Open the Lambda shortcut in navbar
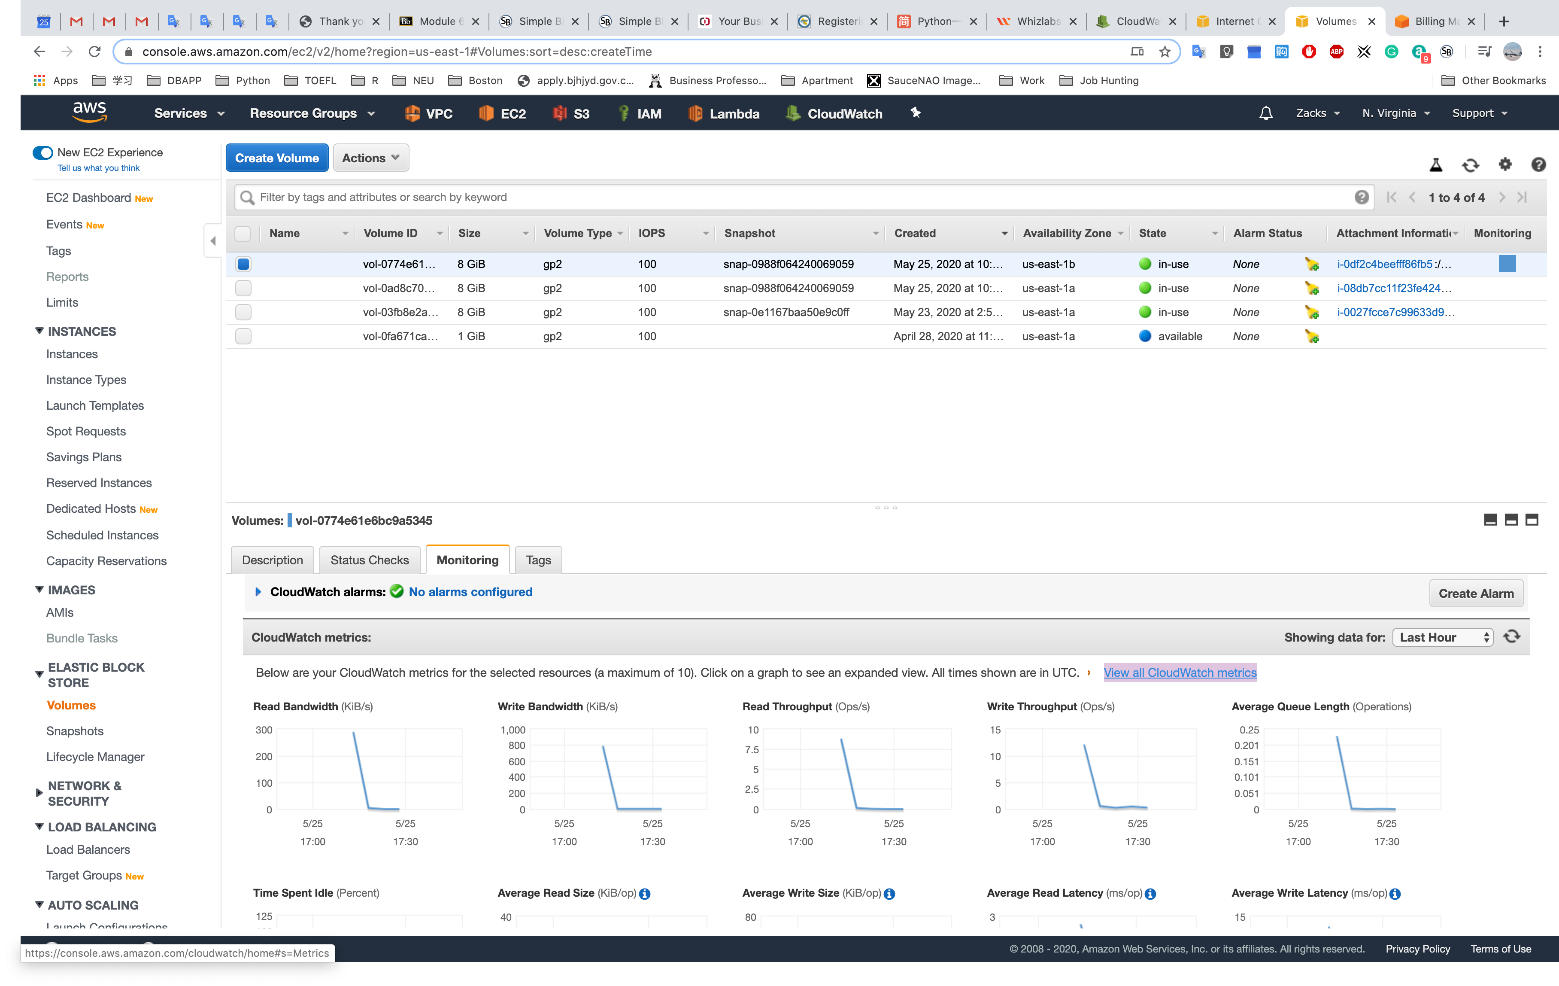The image size is (1559, 986). coord(723,114)
